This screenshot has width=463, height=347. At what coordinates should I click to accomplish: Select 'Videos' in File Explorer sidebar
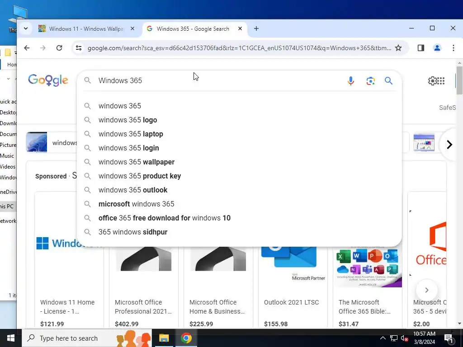pyautogui.click(x=8, y=167)
